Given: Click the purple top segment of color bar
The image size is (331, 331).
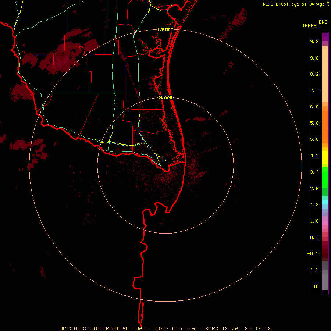Looking at the screenshot, I should (x=325, y=37).
